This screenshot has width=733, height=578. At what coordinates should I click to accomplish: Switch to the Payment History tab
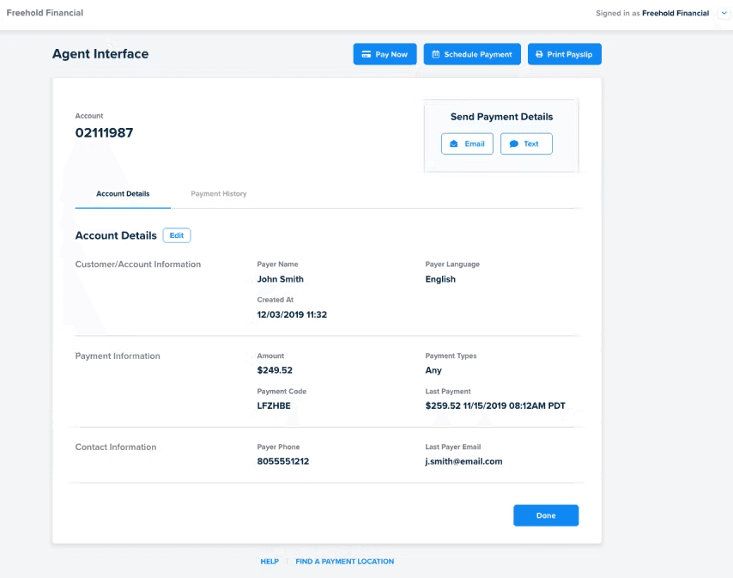pyautogui.click(x=218, y=194)
